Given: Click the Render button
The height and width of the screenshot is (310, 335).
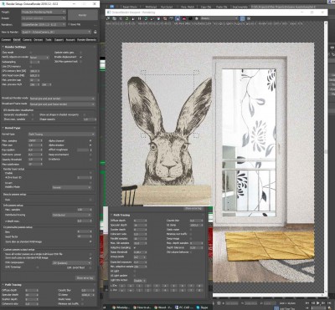Looking at the screenshot, I should [x=82, y=15].
